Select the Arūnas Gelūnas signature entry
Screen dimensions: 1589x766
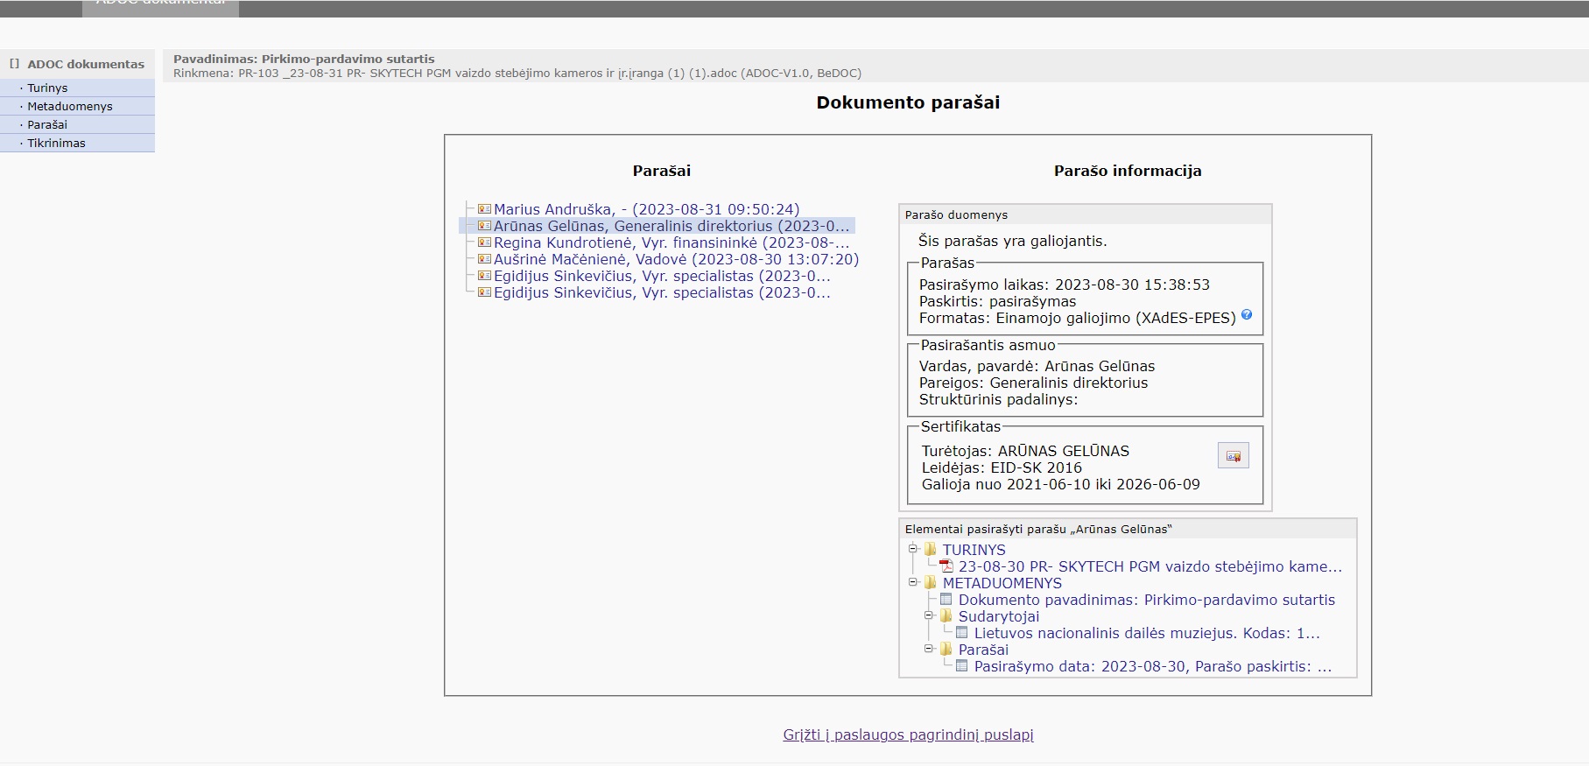(671, 227)
